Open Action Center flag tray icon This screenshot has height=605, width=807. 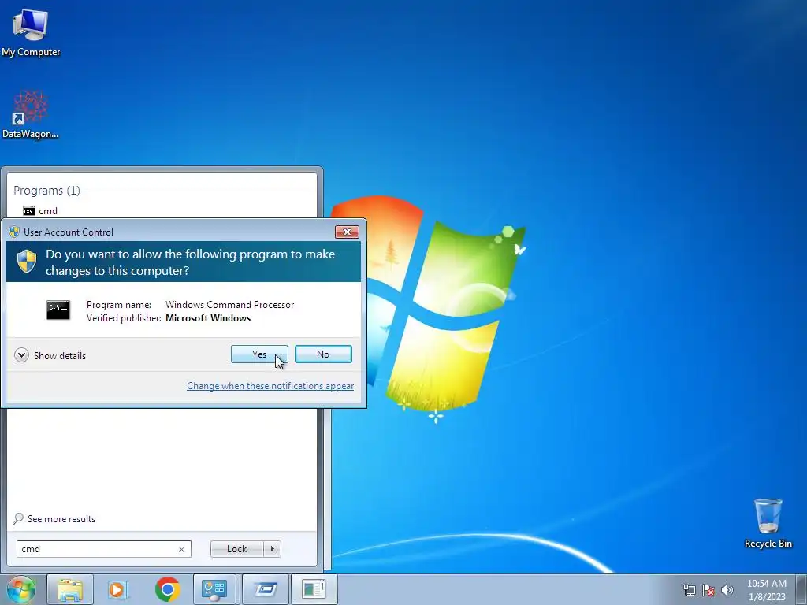coord(708,590)
